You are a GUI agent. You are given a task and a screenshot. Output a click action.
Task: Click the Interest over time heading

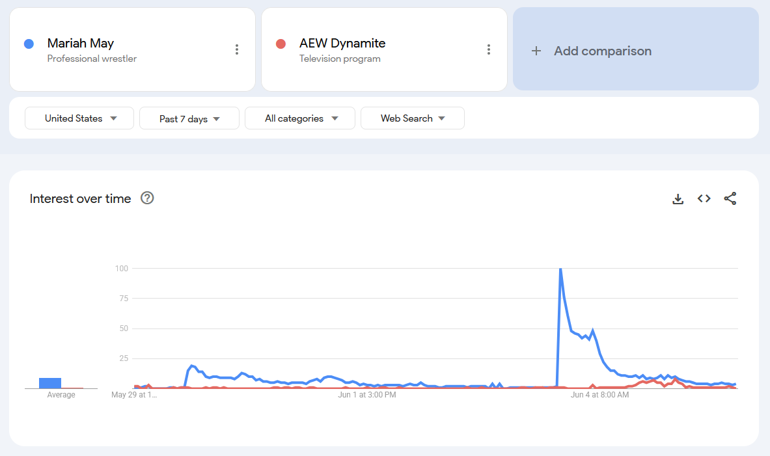point(80,198)
